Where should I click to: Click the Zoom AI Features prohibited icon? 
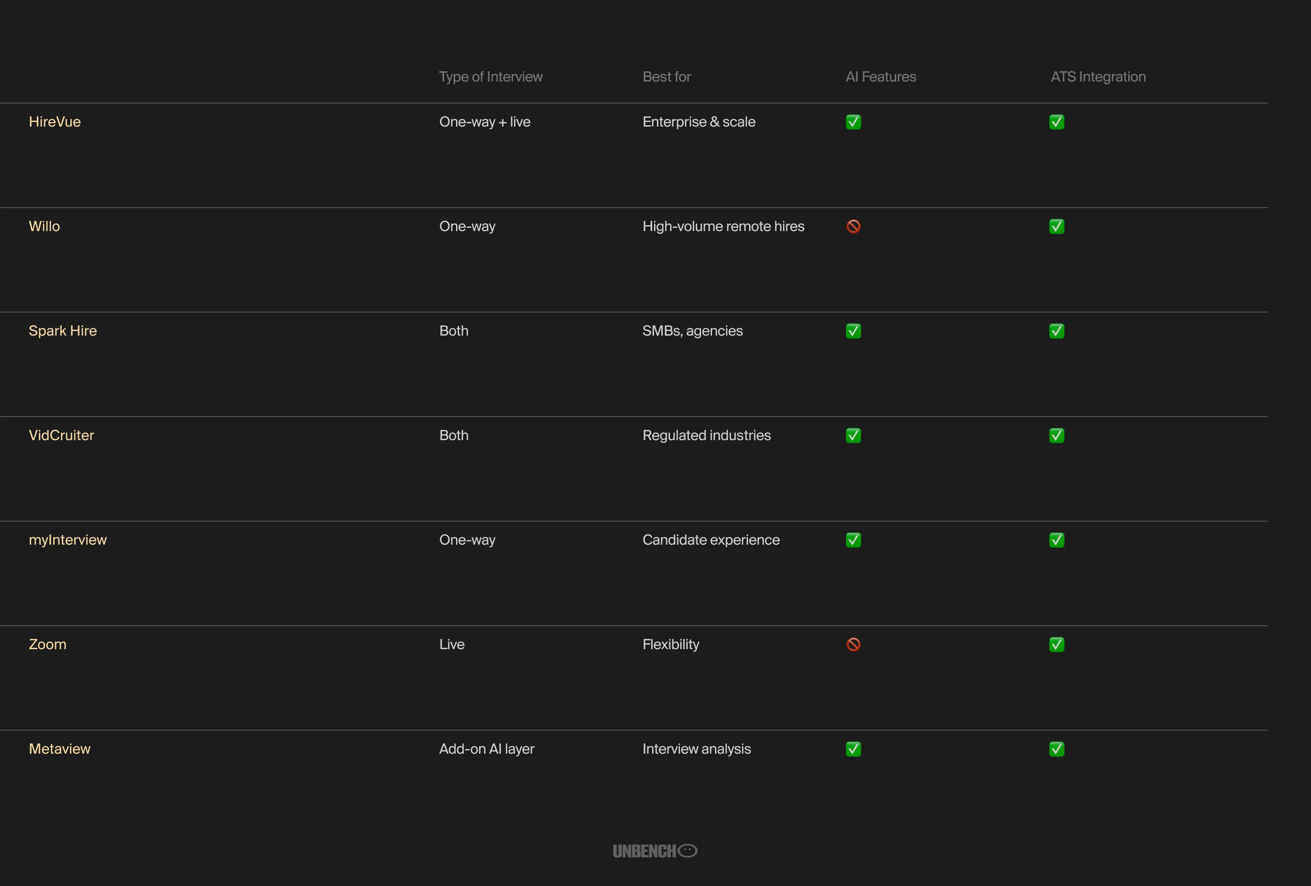coord(853,644)
